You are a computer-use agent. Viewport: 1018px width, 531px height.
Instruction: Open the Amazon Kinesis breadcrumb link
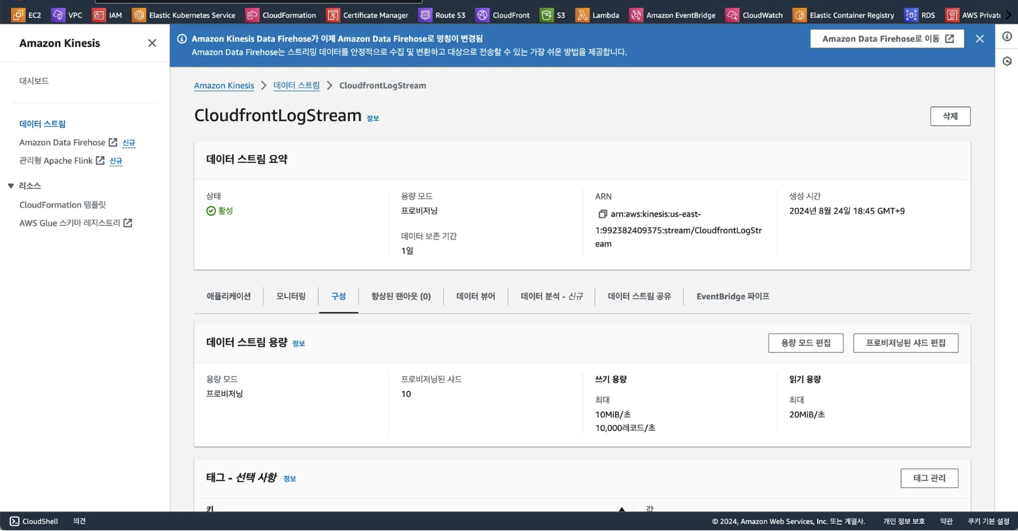click(x=224, y=86)
